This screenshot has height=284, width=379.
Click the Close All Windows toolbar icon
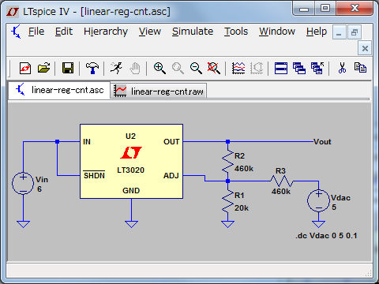coord(317,69)
